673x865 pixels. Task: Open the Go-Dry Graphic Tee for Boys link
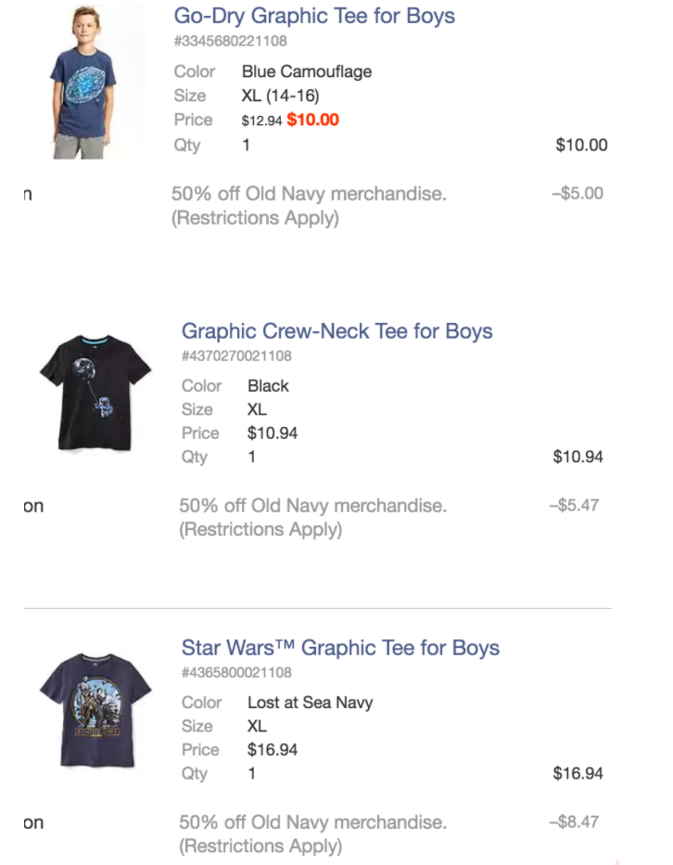pos(314,16)
